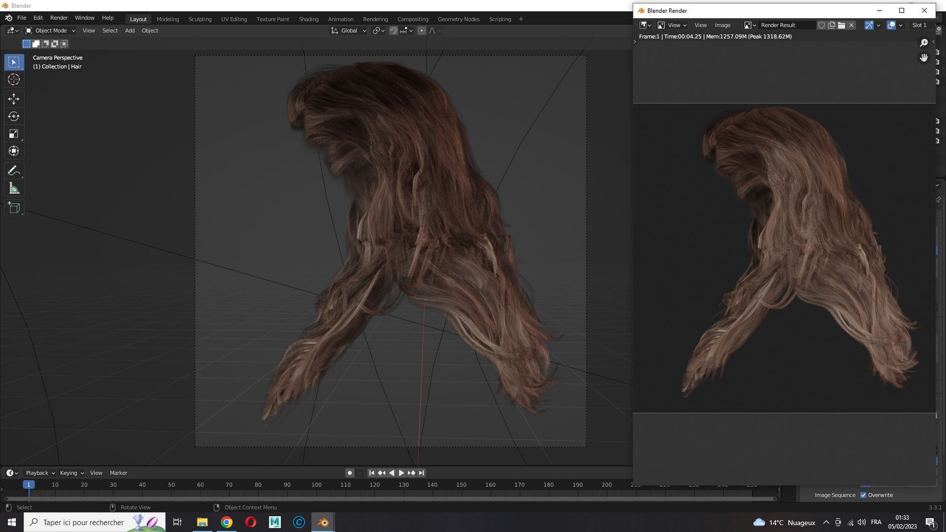Switch to the Shading workspace tab
This screenshot has height=532, width=946.
[x=309, y=19]
